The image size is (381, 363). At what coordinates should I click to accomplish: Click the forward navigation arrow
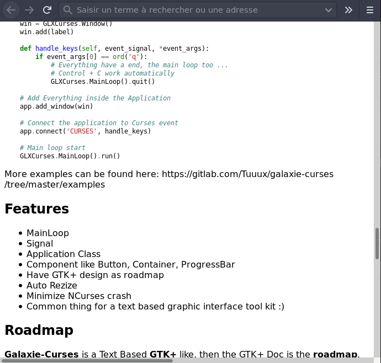pos(29,10)
